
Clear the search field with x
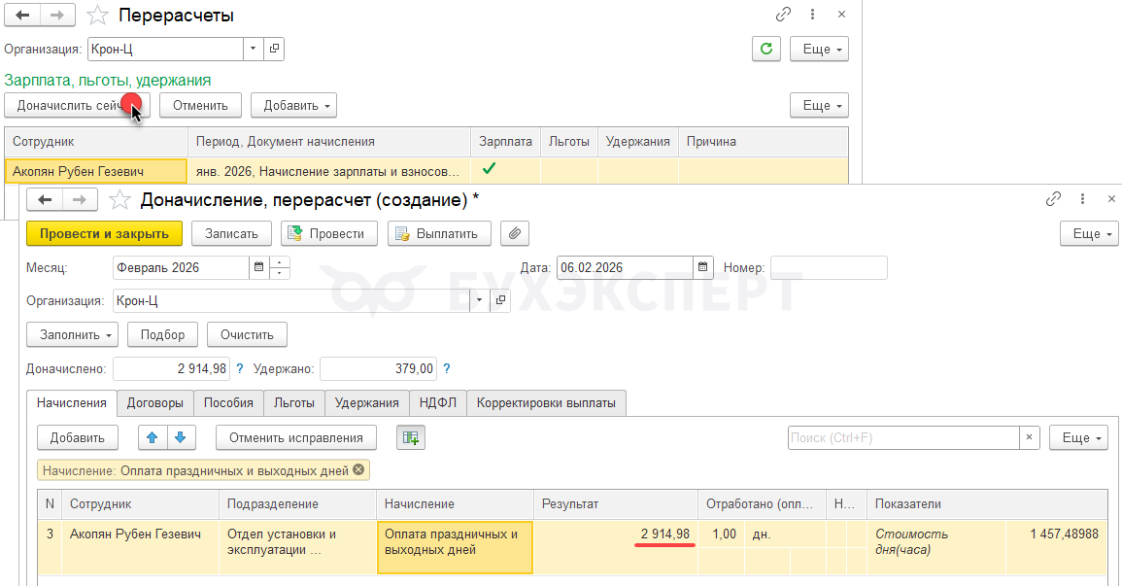point(1029,437)
